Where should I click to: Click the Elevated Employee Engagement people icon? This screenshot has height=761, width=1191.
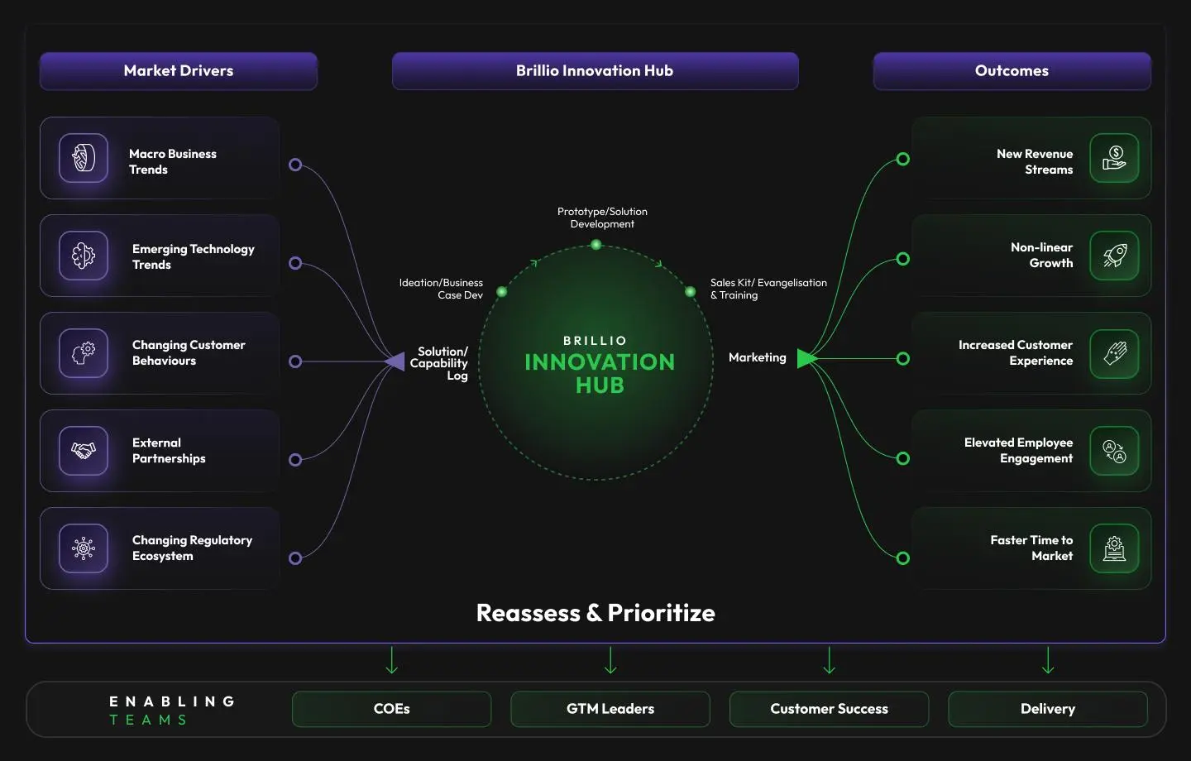(x=1114, y=451)
